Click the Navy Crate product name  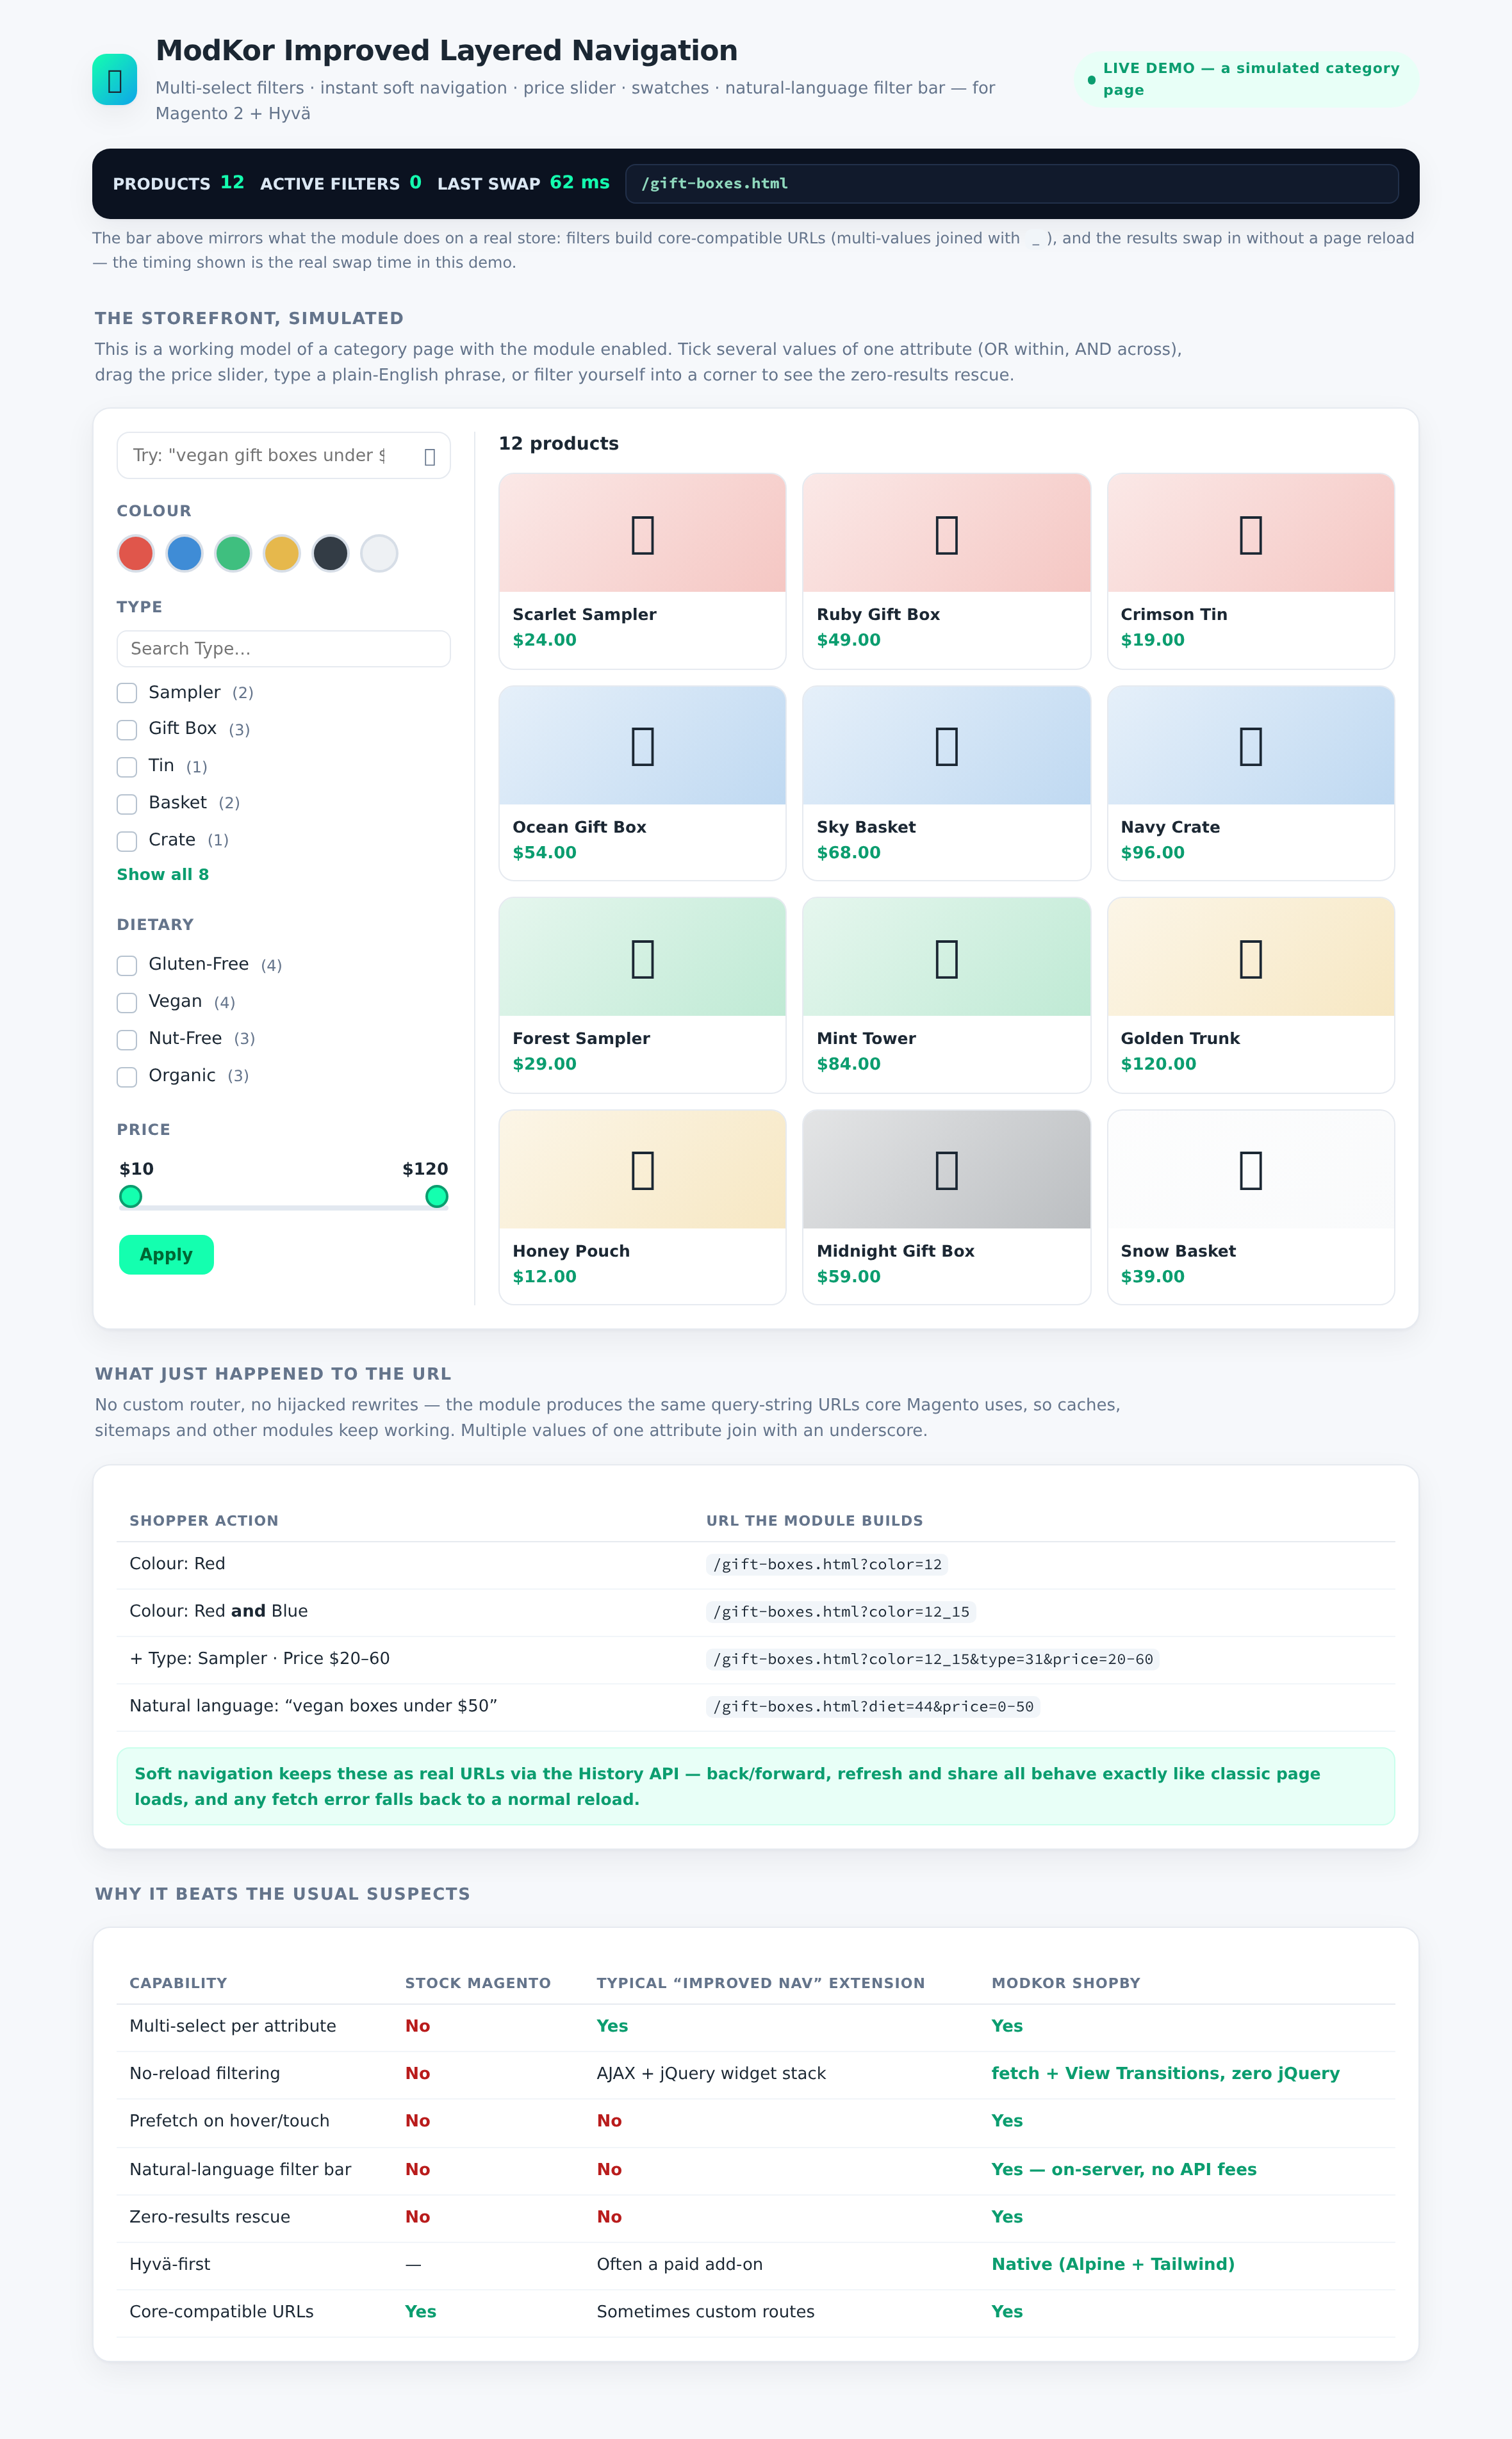(x=1170, y=827)
